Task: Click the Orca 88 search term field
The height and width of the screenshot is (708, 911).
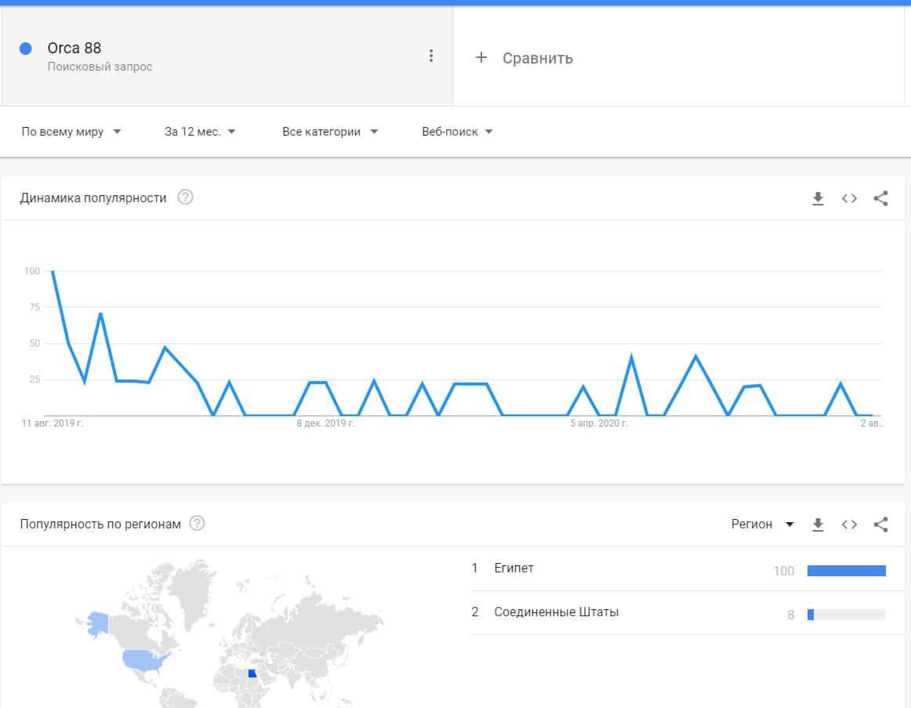Action: 74,49
